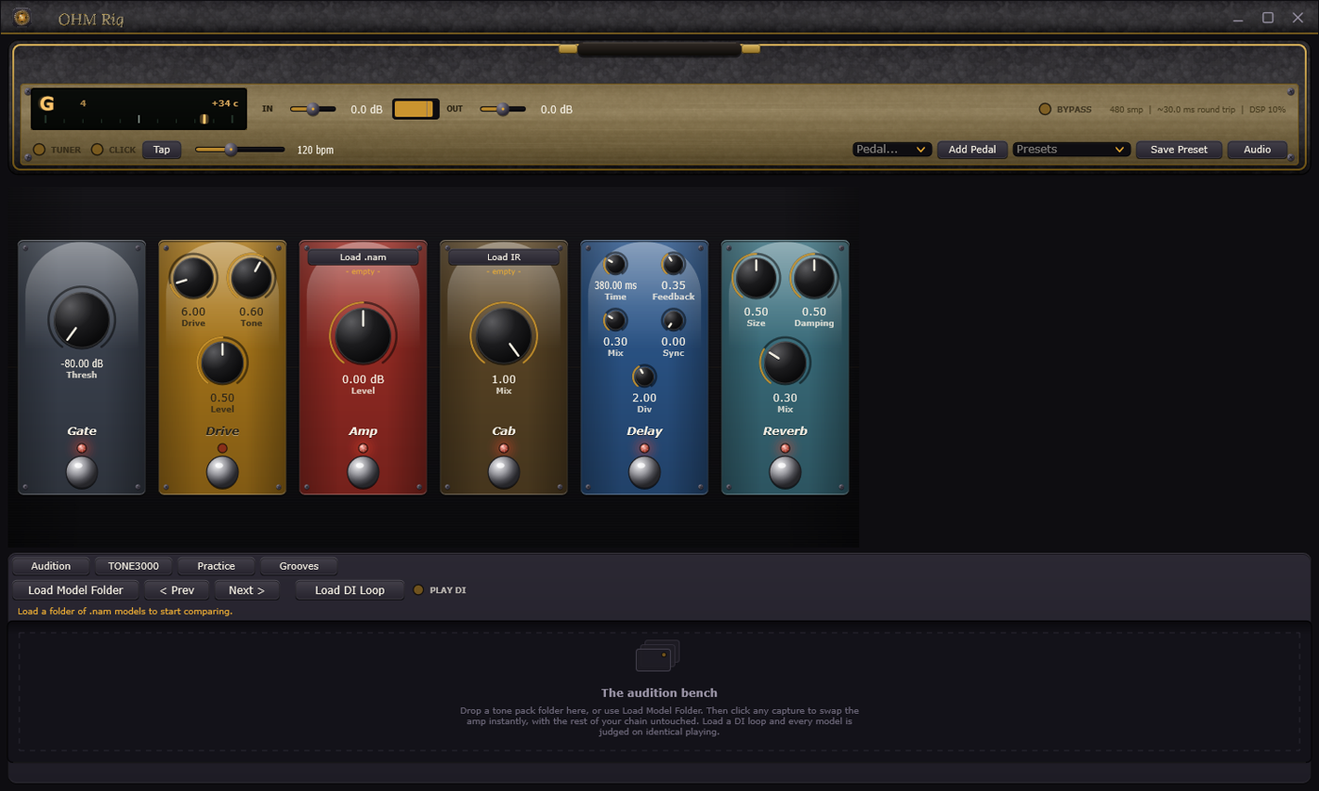Click the OHM Rig app logo icon
1319x791 pixels.
point(22,17)
